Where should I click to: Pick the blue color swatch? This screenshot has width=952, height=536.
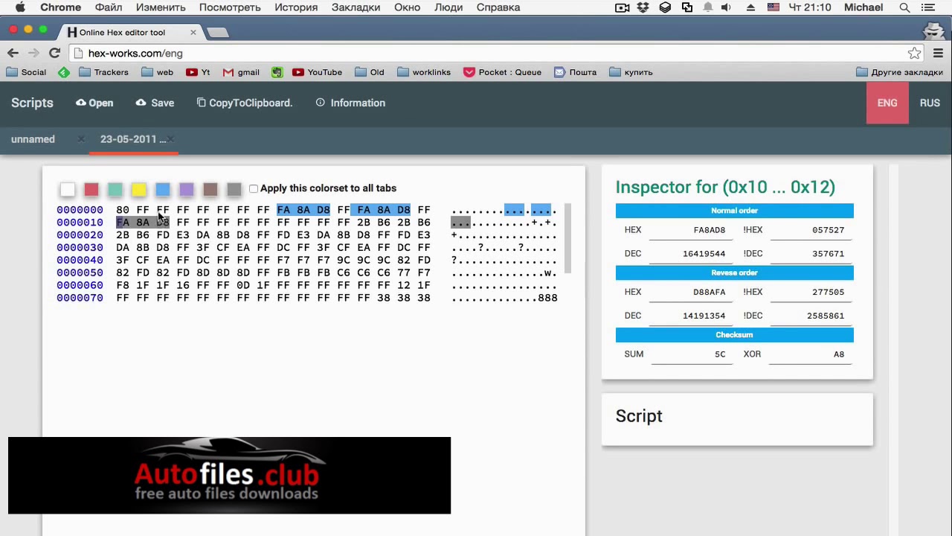[163, 190]
